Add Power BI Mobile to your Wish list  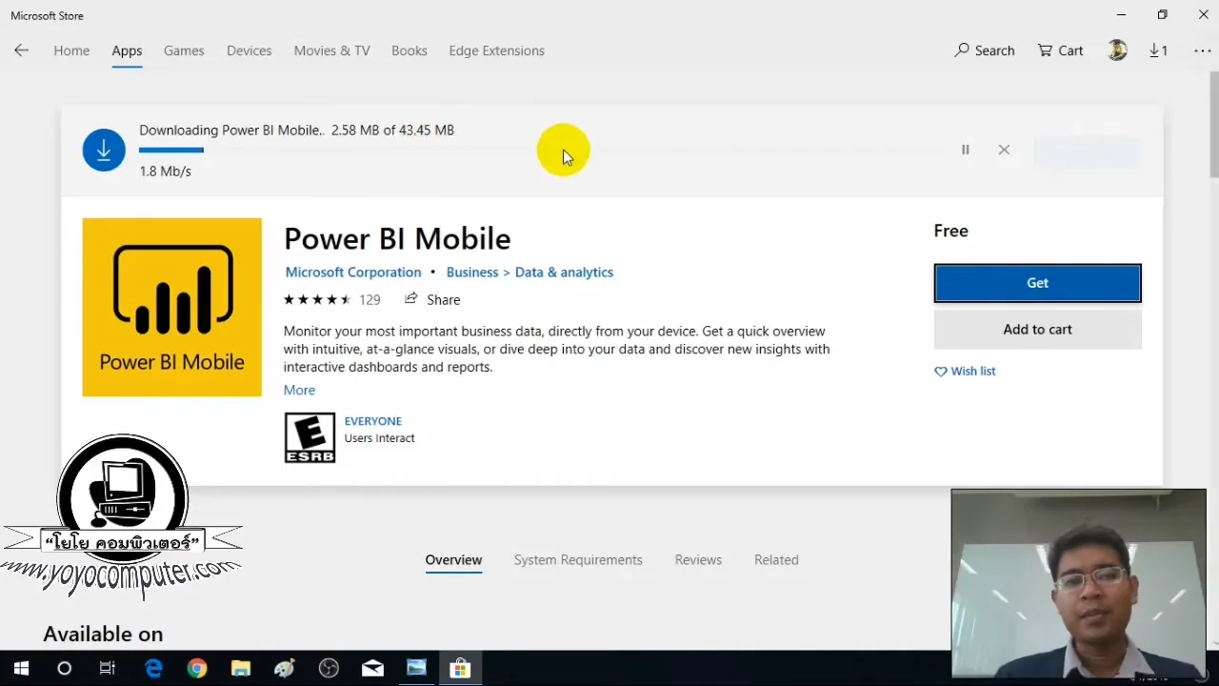965,371
